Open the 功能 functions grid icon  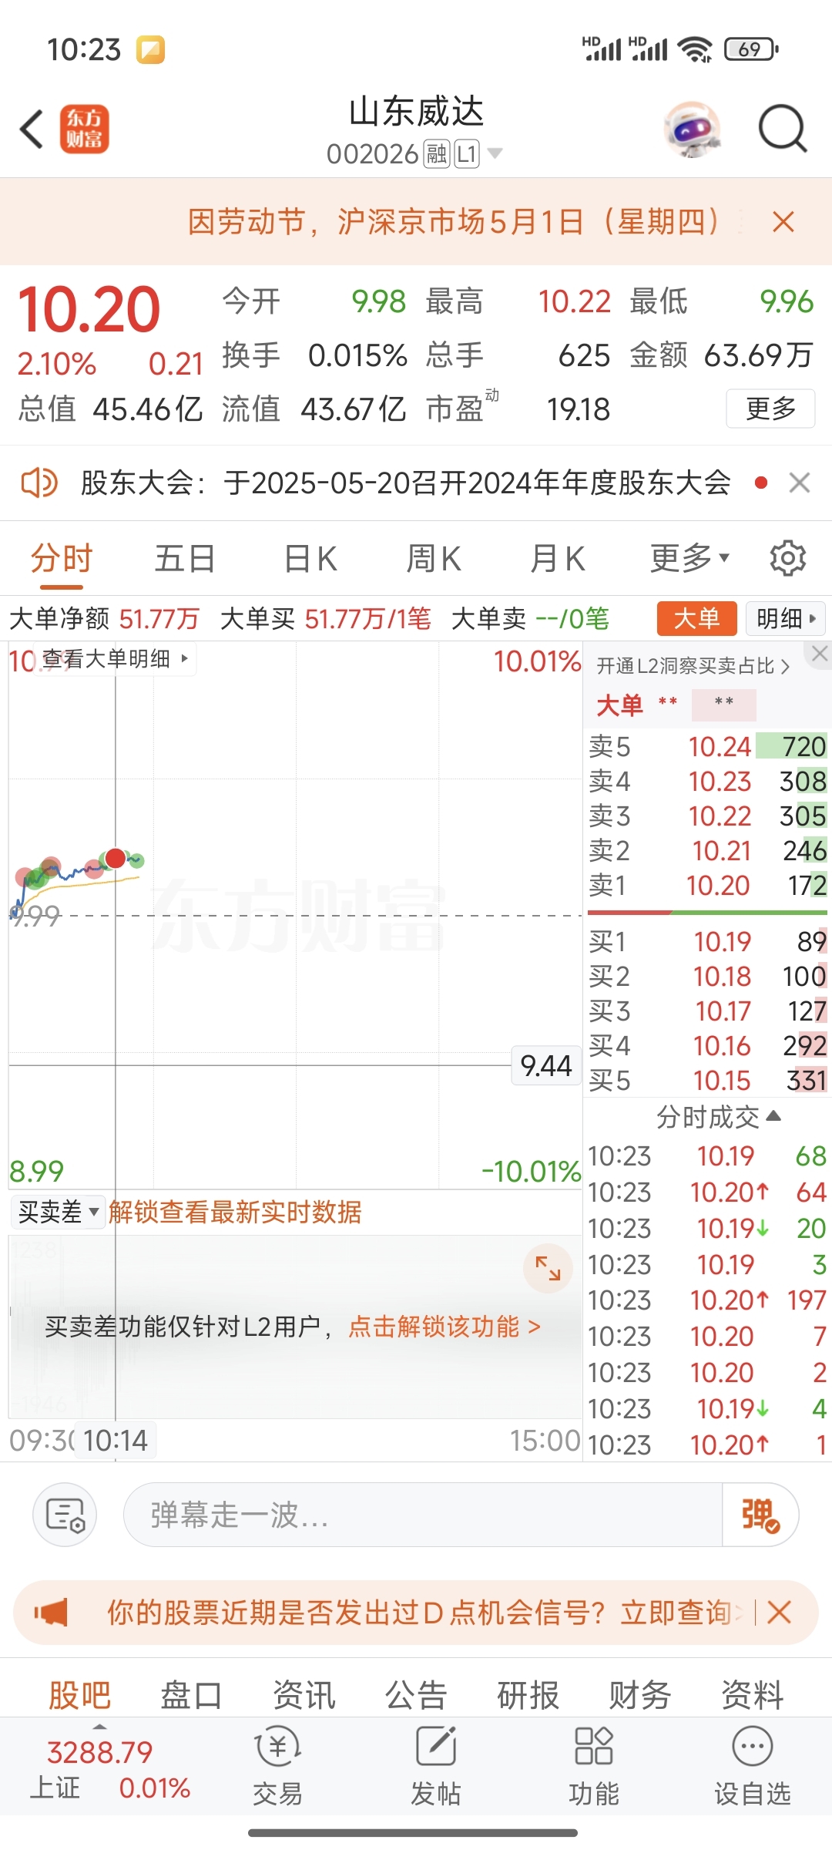coord(594,1766)
